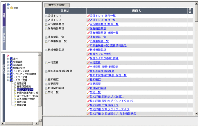Collapse the システム定義 tree node
The image size is (199, 127).
tap(8, 80)
